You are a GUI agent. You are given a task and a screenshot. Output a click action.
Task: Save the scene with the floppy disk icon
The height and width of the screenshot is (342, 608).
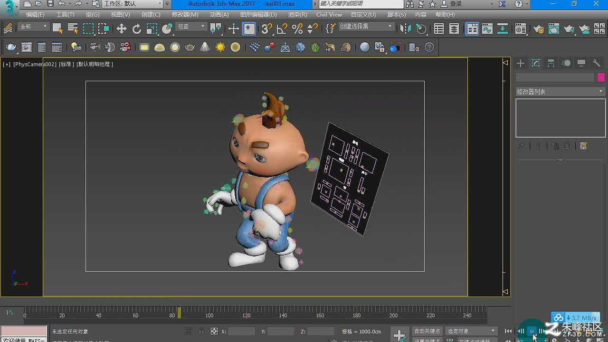pyautogui.click(x=50, y=4)
